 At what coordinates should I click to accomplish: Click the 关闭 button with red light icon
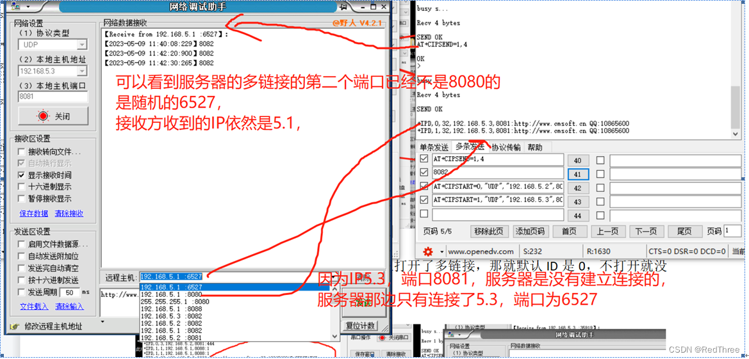(53, 116)
